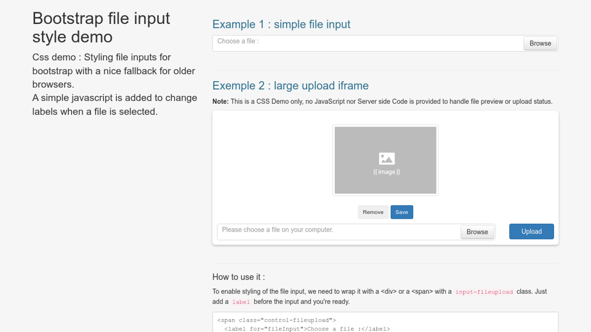The height and width of the screenshot is (332, 591).
Task: Click the pink 'input-fileupload' code text
Action: point(484,292)
